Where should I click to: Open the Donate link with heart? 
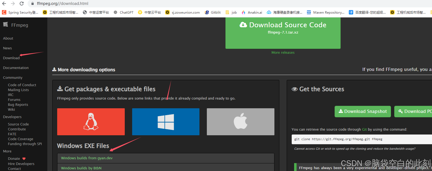17,159
